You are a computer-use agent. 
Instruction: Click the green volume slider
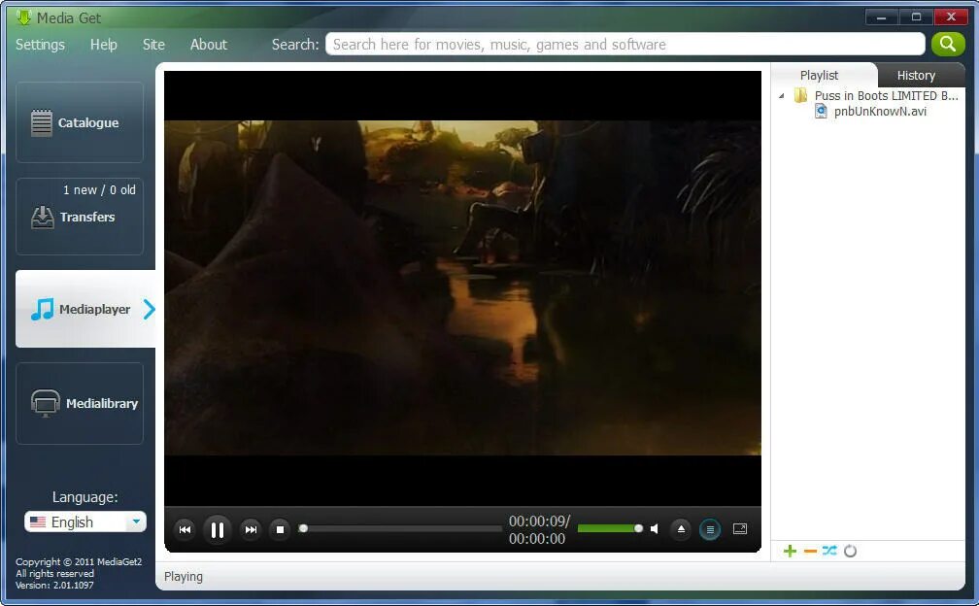(x=609, y=528)
